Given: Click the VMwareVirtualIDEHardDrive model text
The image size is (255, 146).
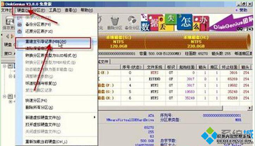Looking at the screenshot, I should point(130,120).
